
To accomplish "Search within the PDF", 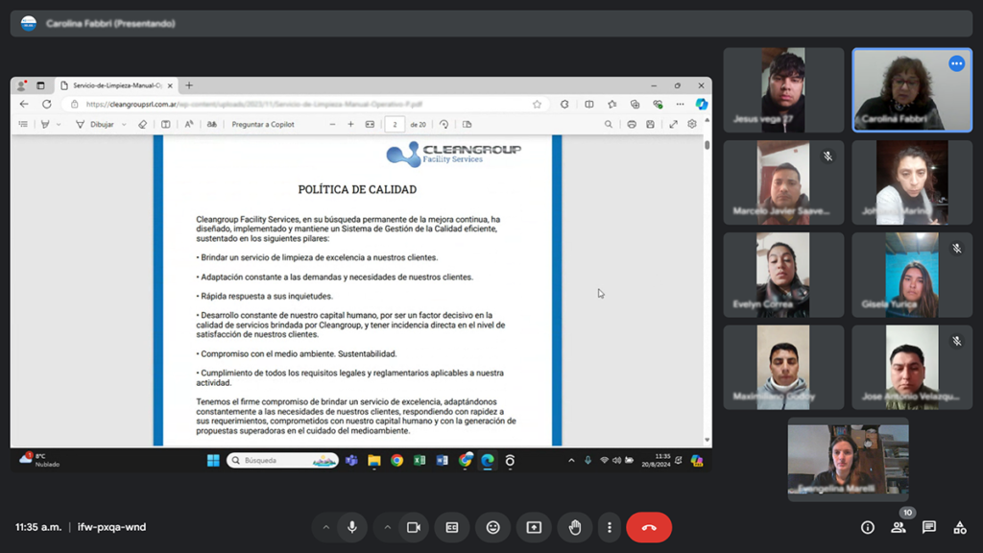I will click(608, 124).
